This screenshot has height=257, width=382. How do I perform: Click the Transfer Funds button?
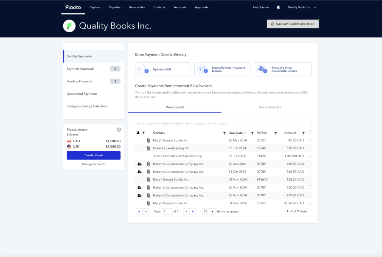[x=93, y=155]
